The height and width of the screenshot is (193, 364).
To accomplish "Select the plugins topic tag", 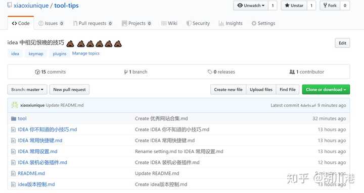I will point(60,54).
